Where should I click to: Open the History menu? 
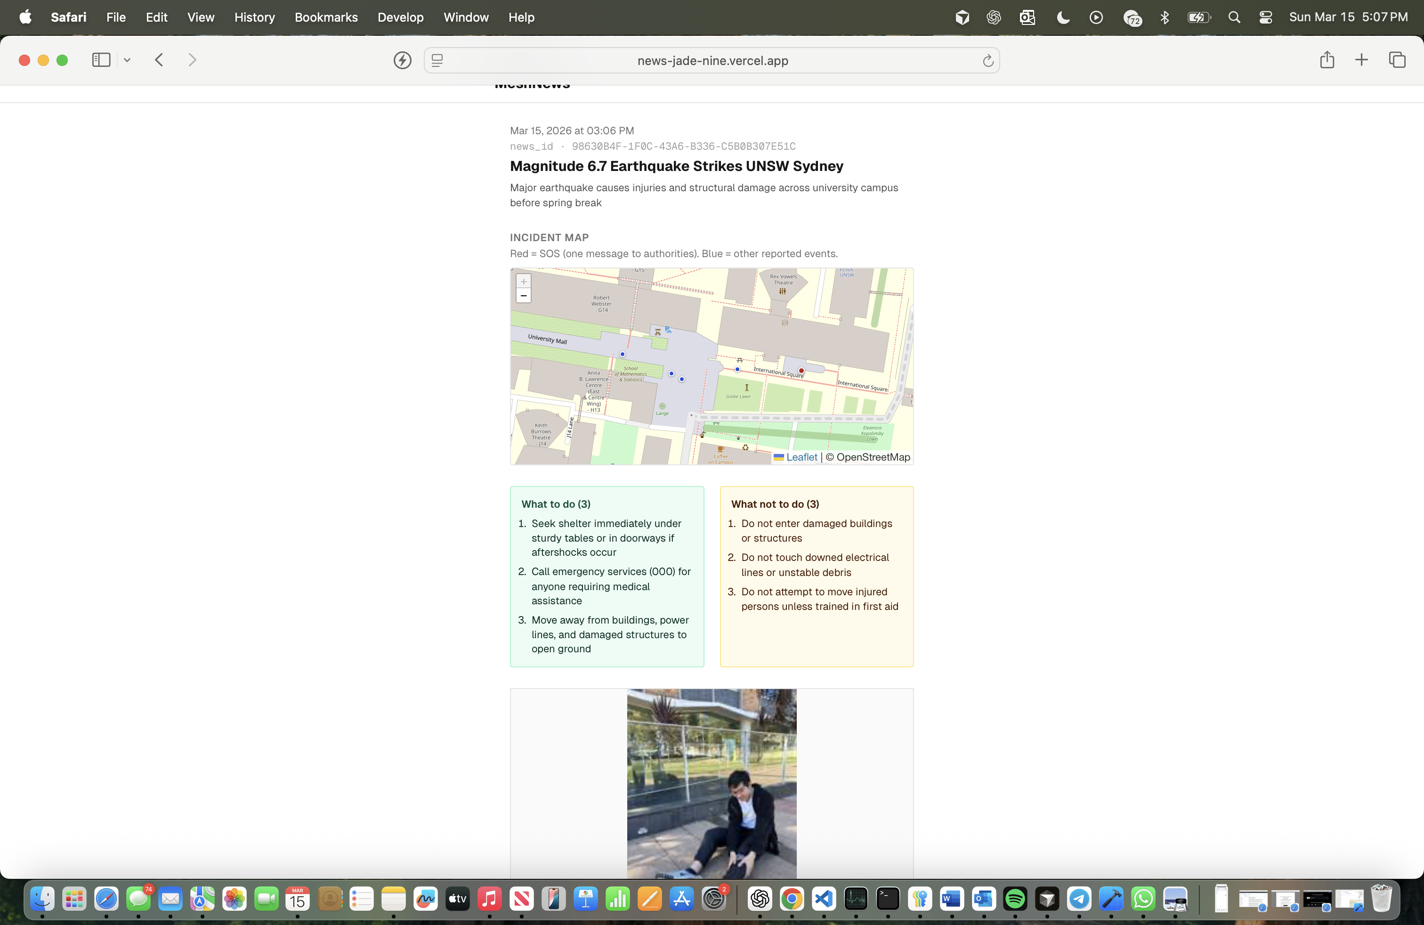click(x=254, y=17)
